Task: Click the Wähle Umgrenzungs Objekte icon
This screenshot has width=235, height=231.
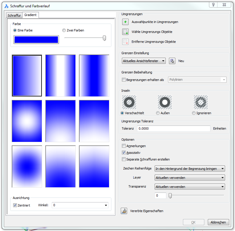Action: tap(125, 32)
